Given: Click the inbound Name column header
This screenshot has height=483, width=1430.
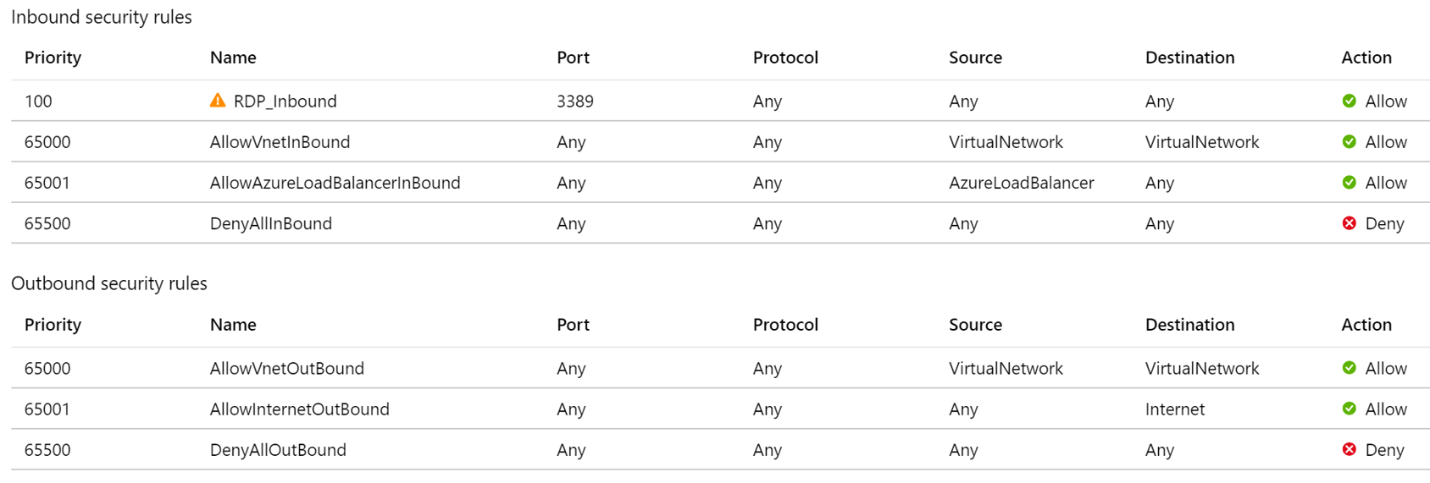Looking at the screenshot, I should coord(233,58).
